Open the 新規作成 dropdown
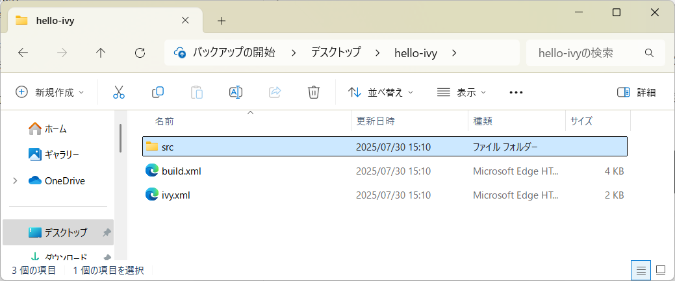The width and height of the screenshot is (675, 281). 49,92
